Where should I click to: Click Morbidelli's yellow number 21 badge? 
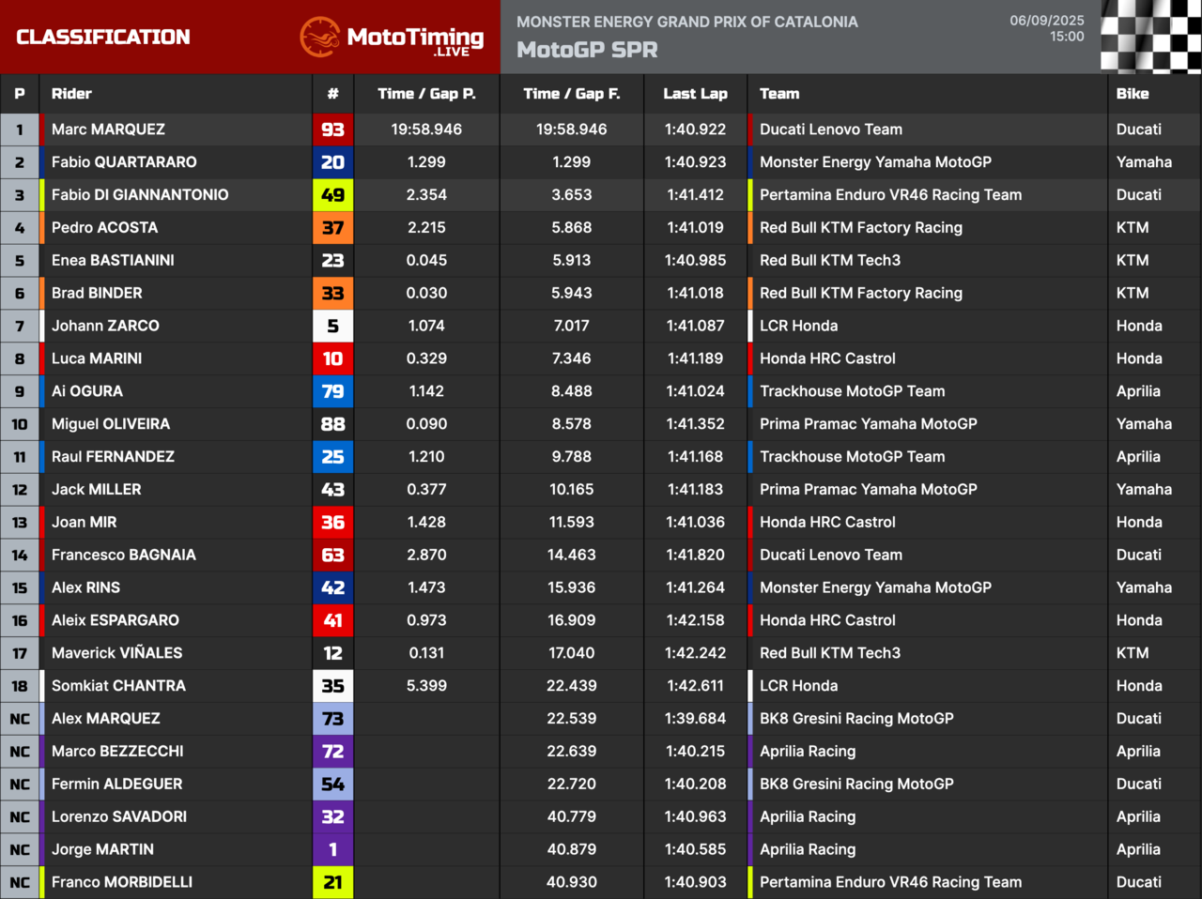pos(333,882)
